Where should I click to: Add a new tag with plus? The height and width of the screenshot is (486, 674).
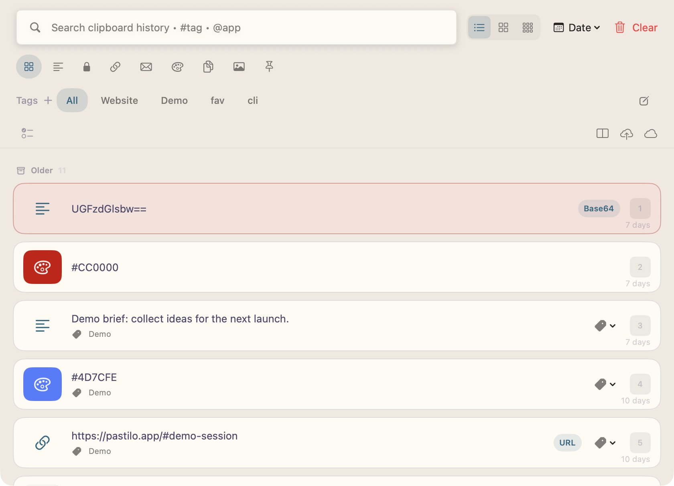pyautogui.click(x=48, y=100)
